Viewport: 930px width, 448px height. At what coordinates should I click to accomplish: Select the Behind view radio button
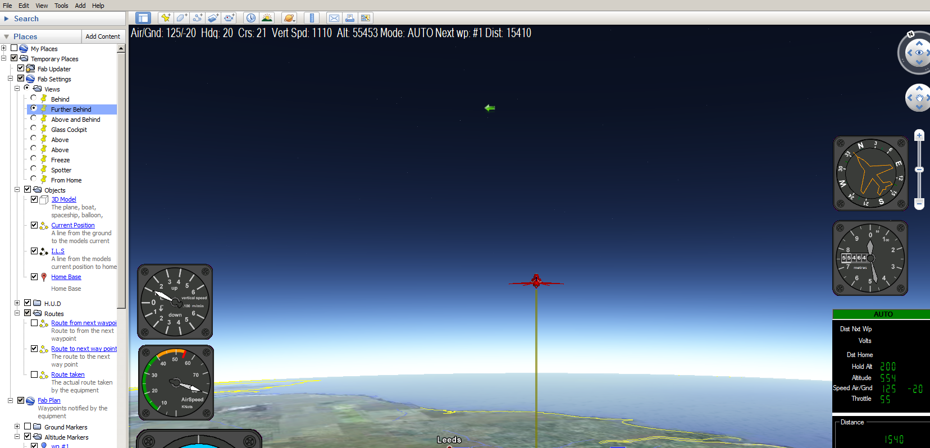33,98
